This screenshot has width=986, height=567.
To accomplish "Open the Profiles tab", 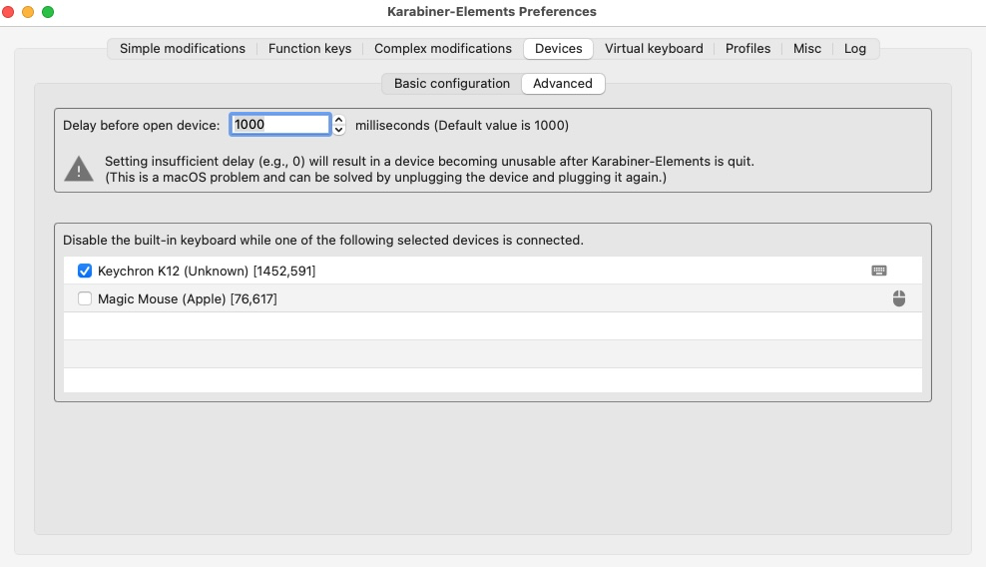I will coord(747,49).
